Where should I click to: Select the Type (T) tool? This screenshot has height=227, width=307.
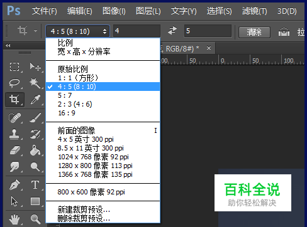[x=35, y=185]
